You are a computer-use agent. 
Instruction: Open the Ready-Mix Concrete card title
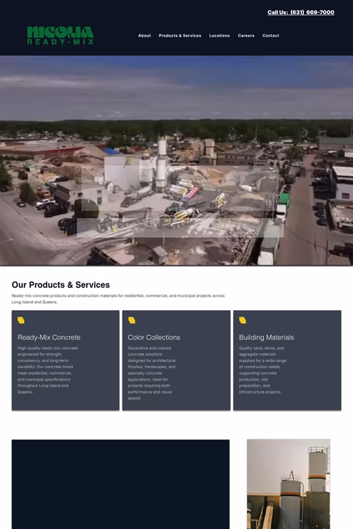pyautogui.click(x=49, y=337)
